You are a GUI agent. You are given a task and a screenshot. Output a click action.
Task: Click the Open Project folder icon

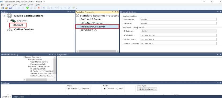tap(6, 8)
